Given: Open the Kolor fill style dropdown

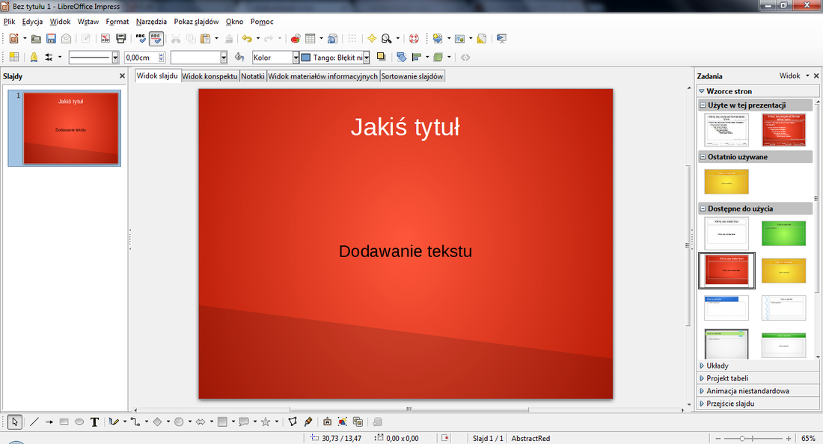Looking at the screenshot, I should pyautogui.click(x=296, y=58).
